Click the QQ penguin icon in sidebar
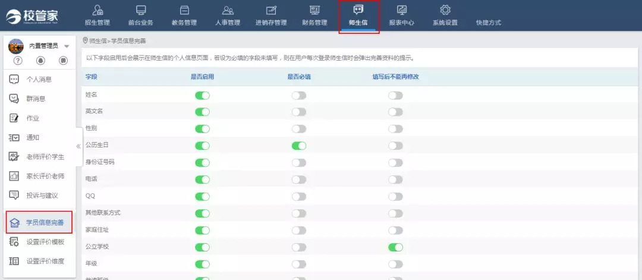This screenshot has width=642, height=280. [x=41, y=61]
